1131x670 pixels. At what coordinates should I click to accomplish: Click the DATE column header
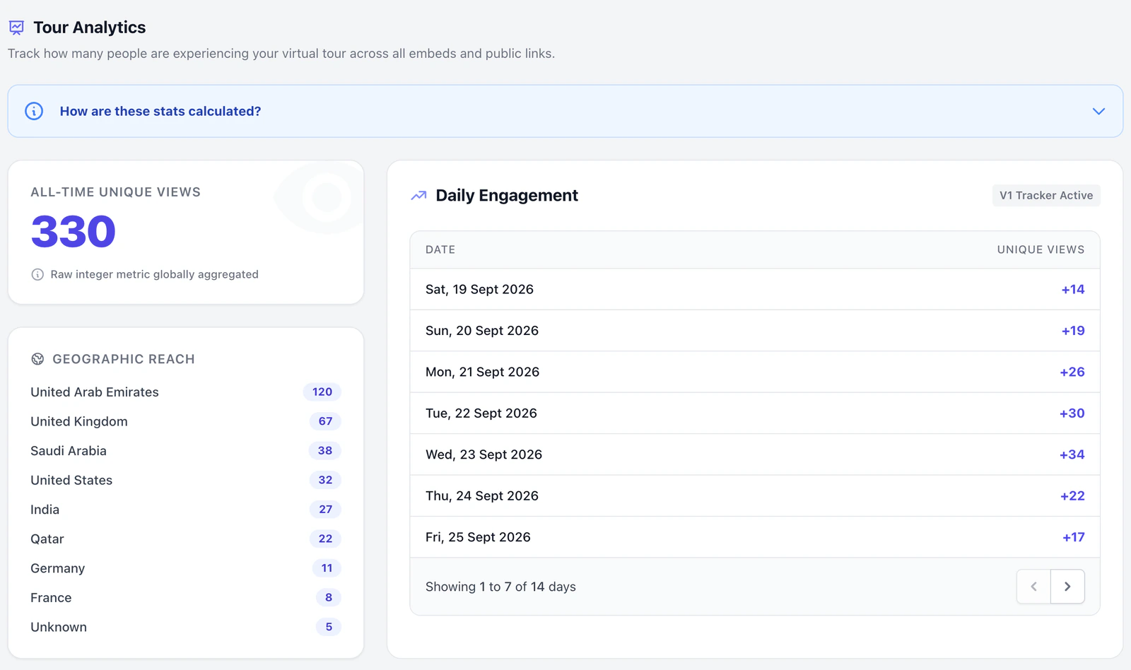440,249
